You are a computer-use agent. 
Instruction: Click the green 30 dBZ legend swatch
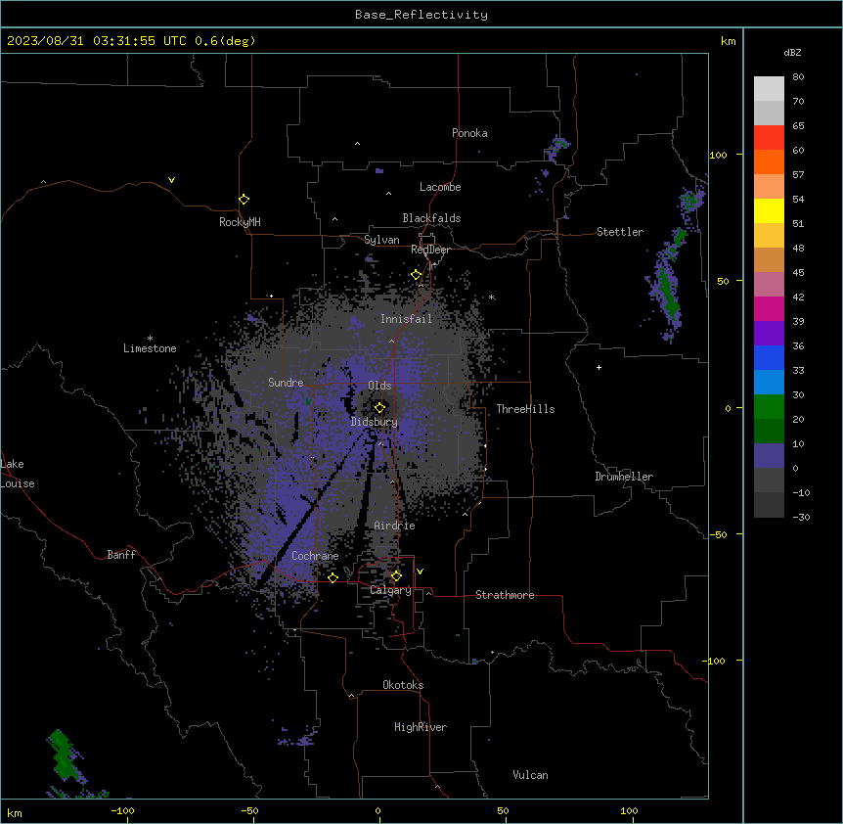(769, 407)
